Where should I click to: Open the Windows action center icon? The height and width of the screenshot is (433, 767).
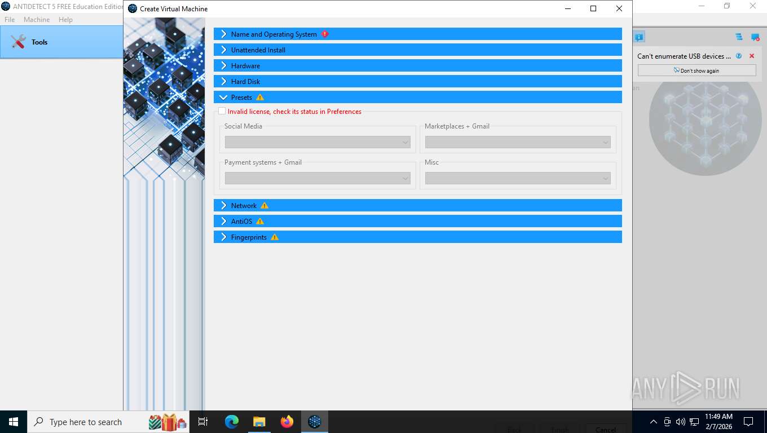pyautogui.click(x=748, y=422)
